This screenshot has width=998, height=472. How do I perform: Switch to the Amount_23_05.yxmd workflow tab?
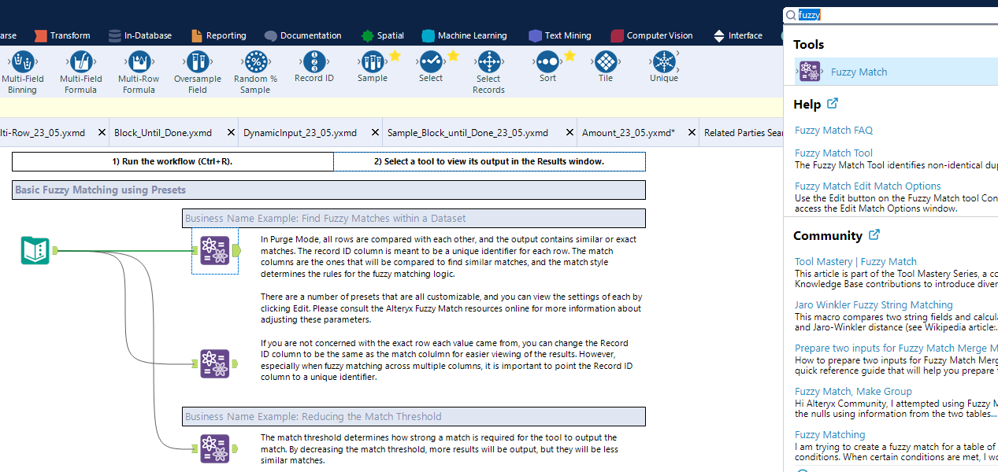[630, 132]
